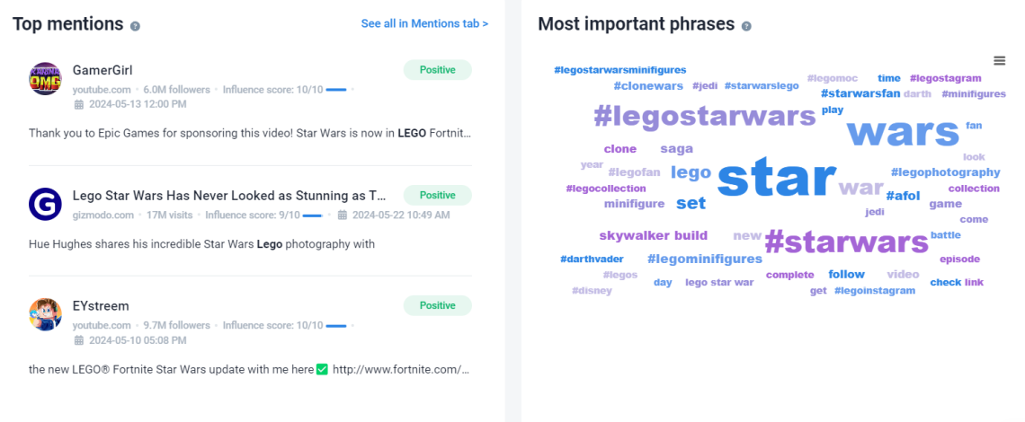The height and width of the screenshot is (422, 1025).
Task: Click the help icon beside Top mentions
Action: [x=135, y=26]
